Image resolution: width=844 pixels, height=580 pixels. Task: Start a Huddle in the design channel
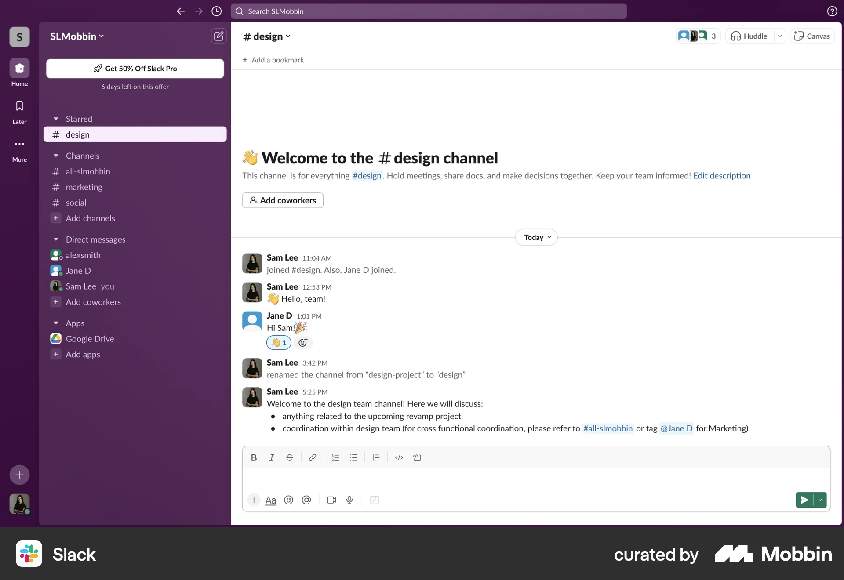(x=749, y=36)
